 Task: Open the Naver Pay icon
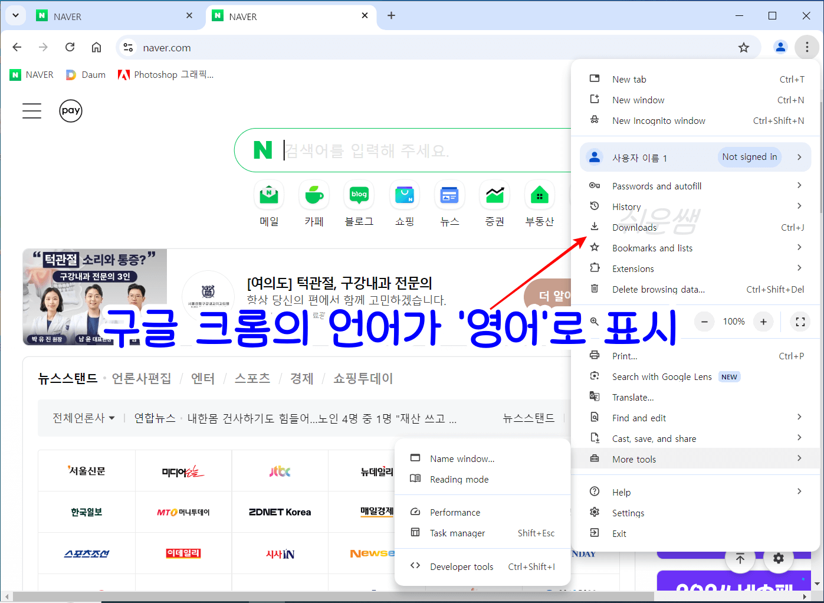pyautogui.click(x=71, y=111)
